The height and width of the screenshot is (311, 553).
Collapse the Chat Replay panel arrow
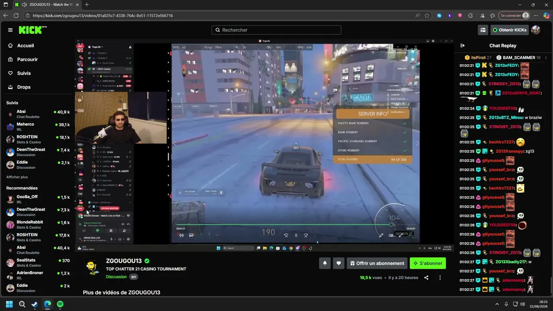pos(462,45)
